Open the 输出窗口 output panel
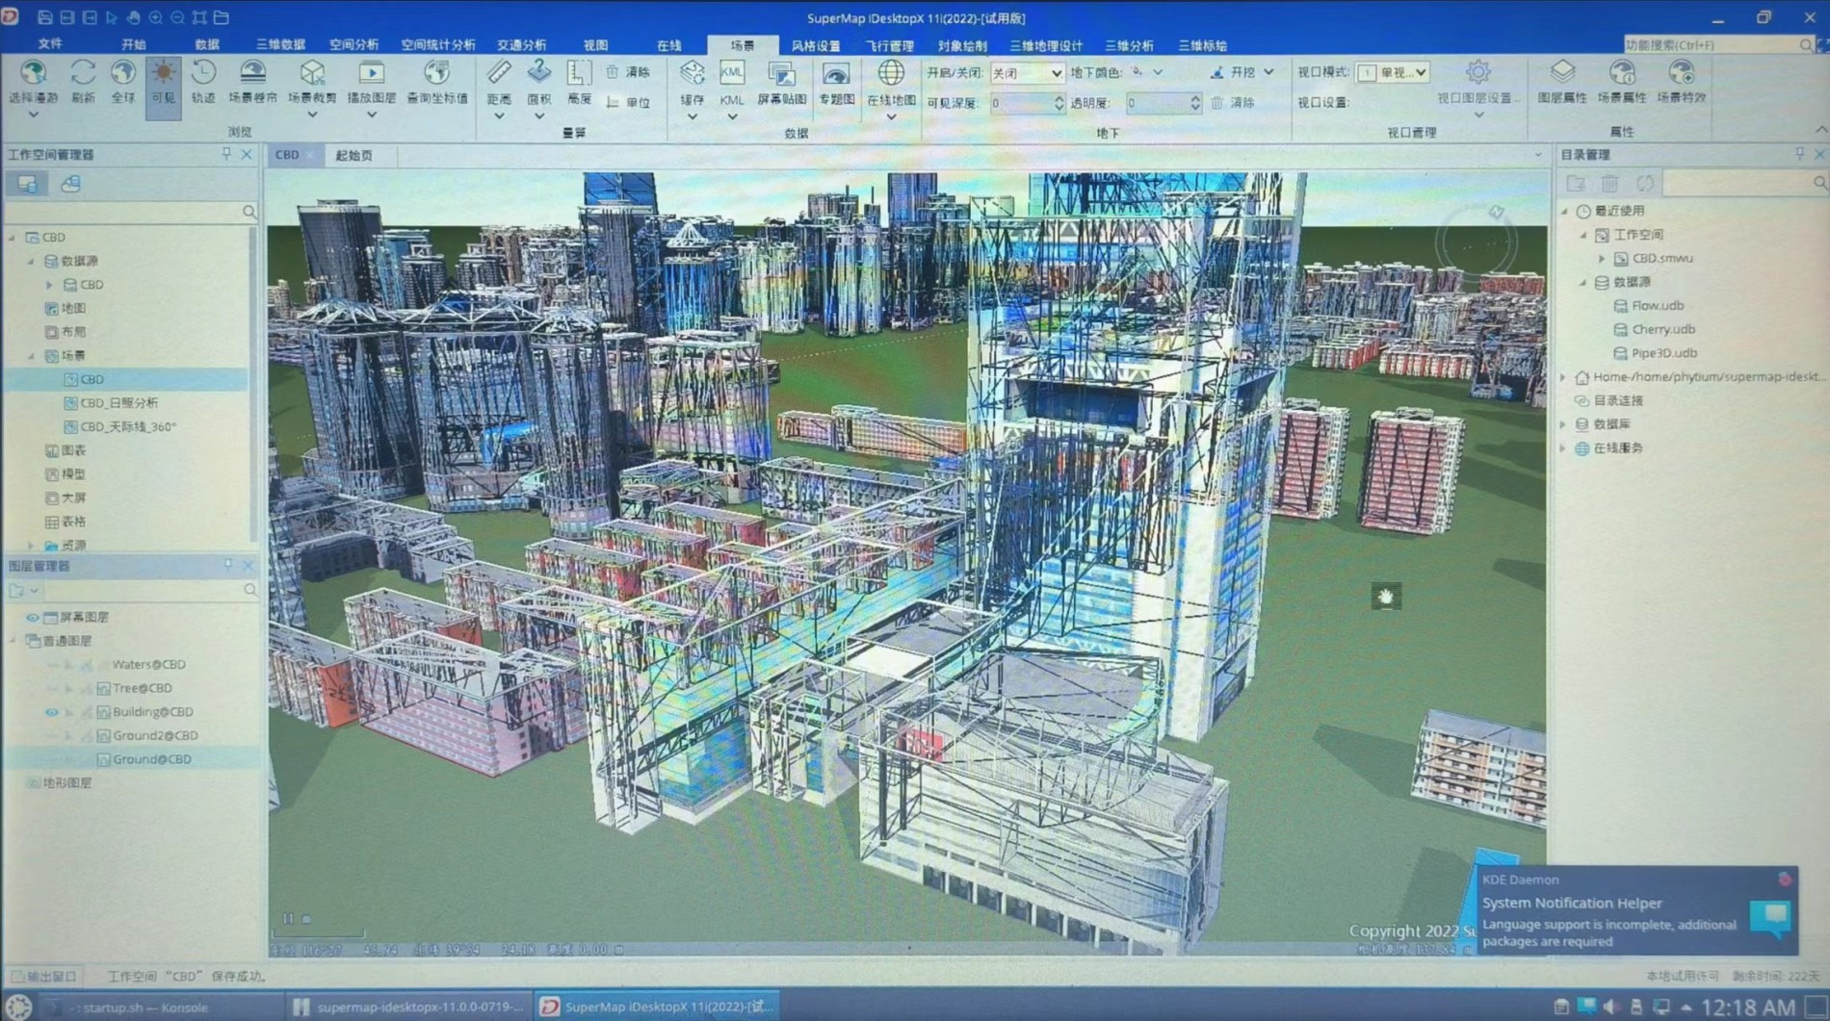This screenshot has height=1021, width=1830. pos(44,976)
